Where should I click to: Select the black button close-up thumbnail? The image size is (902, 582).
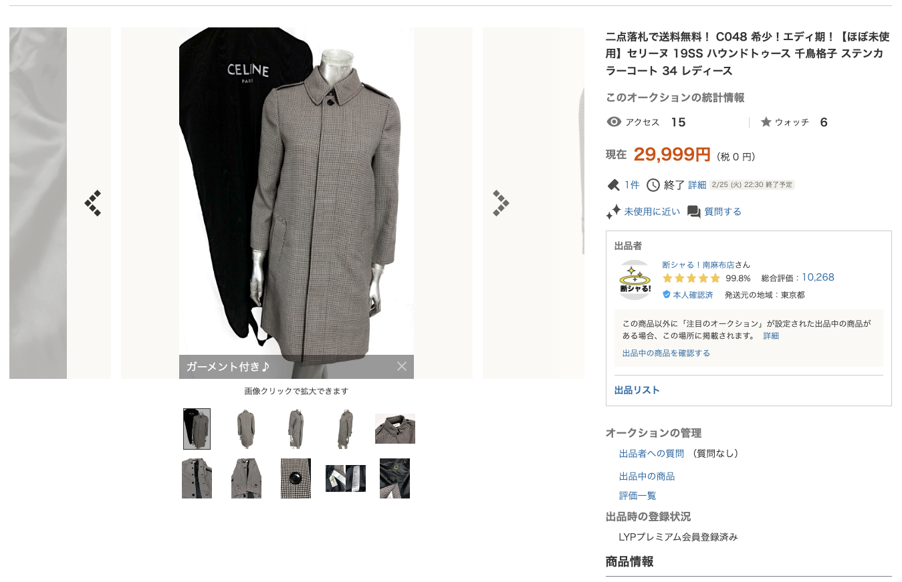click(296, 478)
